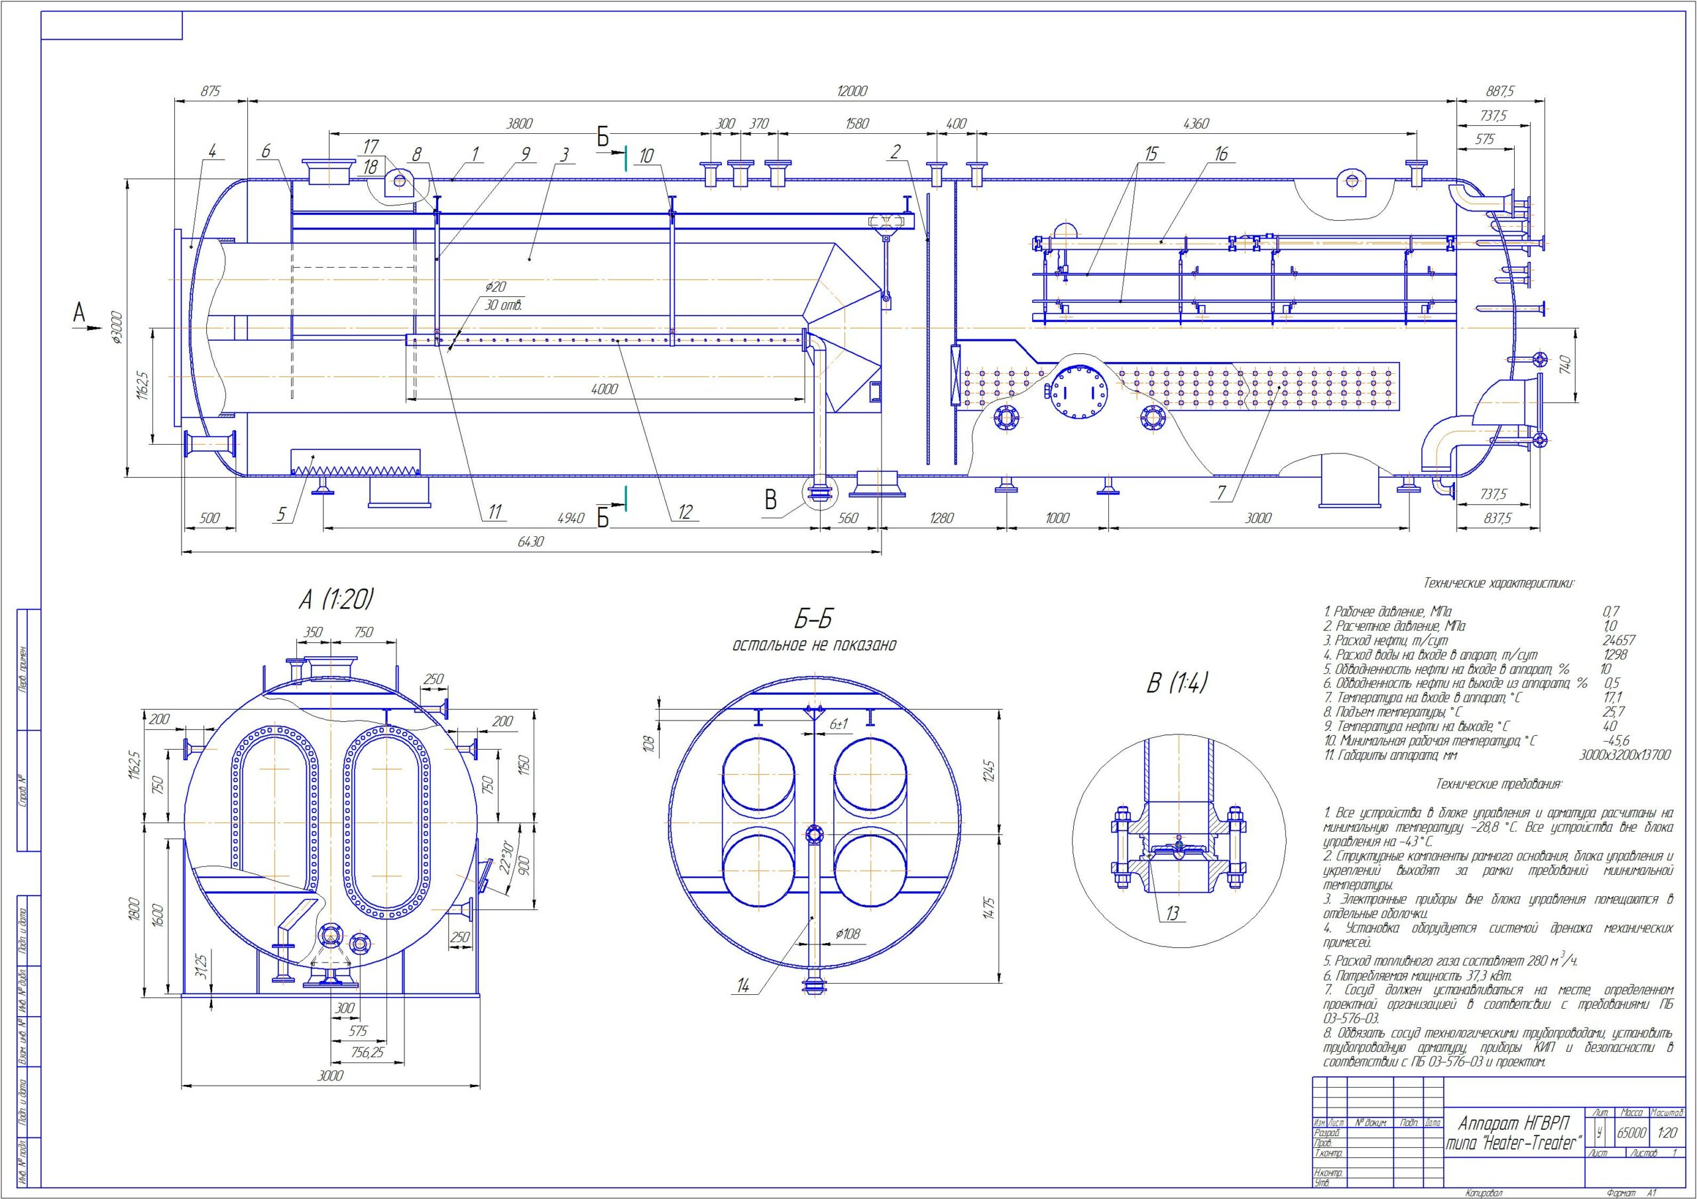Click the '1245' dimension in section Б–Б
This screenshot has height=1199, width=1697.
tap(990, 771)
